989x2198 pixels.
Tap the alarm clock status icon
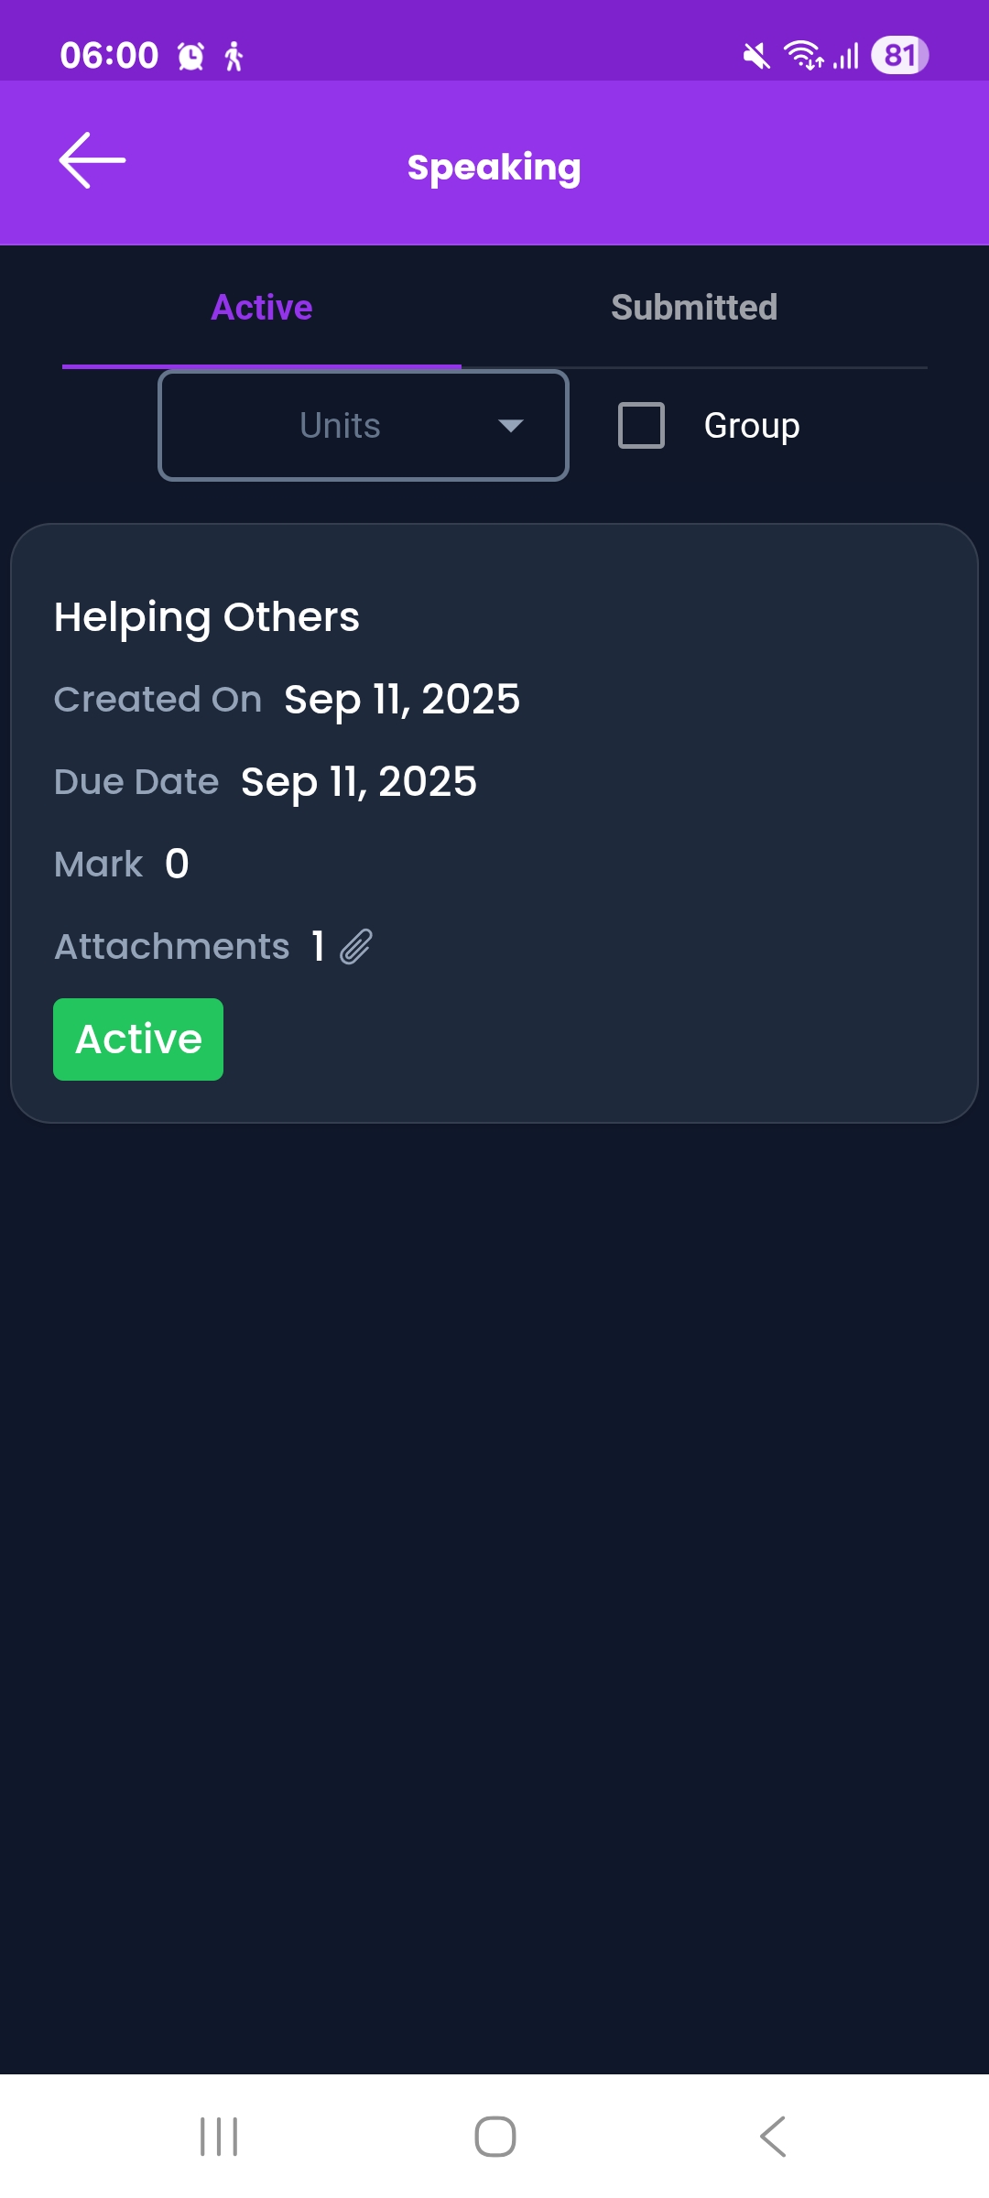(x=190, y=57)
